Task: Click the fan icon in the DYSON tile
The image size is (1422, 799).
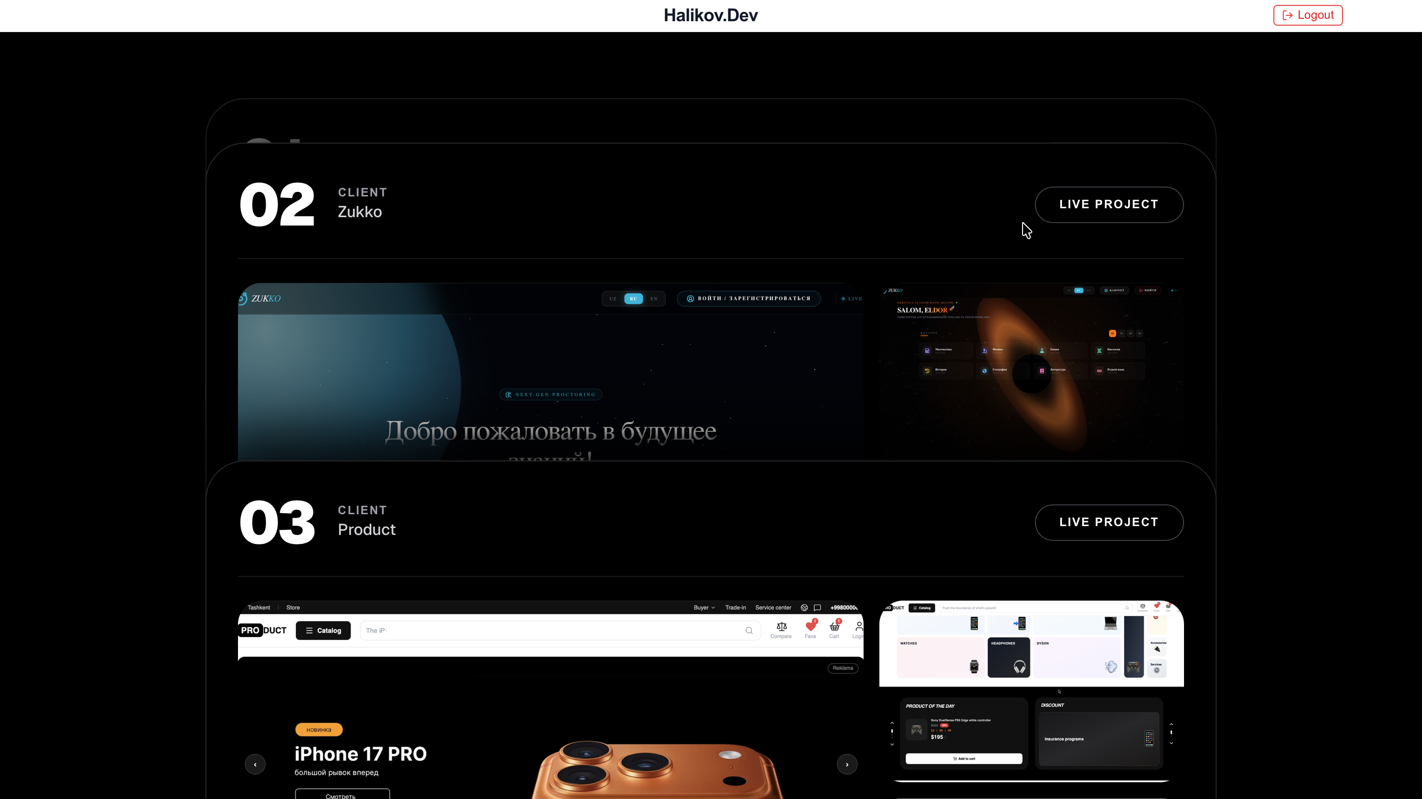Action: pos(1111,667)
